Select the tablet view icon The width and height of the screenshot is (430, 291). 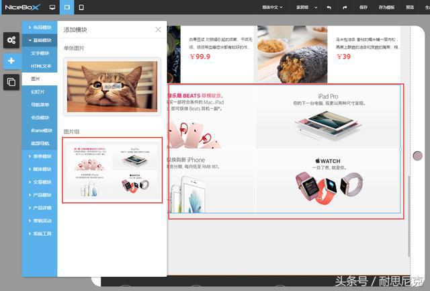click(67, 7)
